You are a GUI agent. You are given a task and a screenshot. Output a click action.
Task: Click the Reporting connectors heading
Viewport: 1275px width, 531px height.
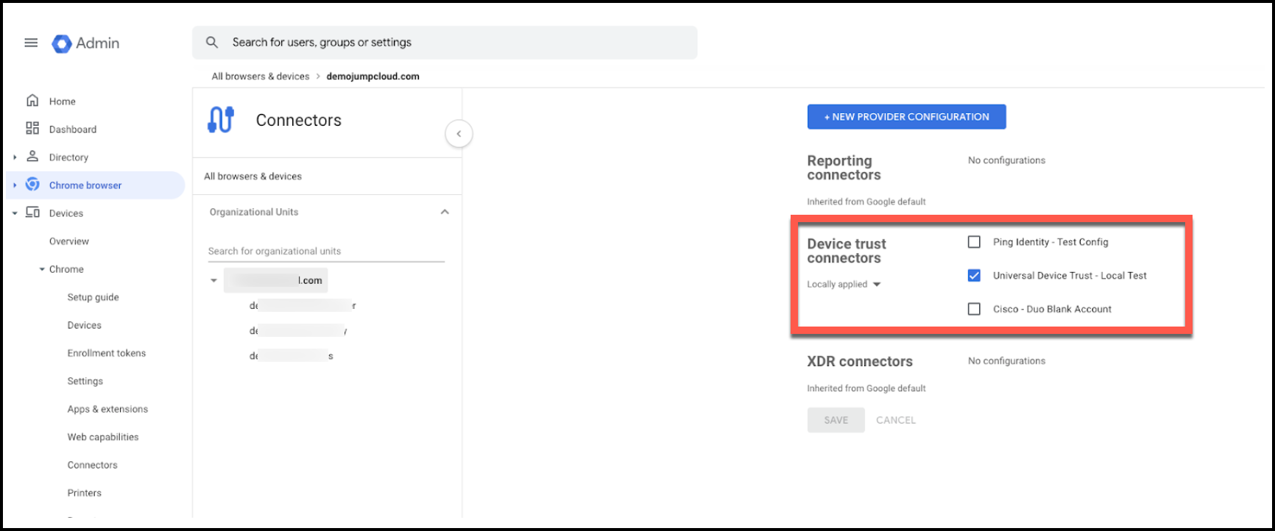844,168
